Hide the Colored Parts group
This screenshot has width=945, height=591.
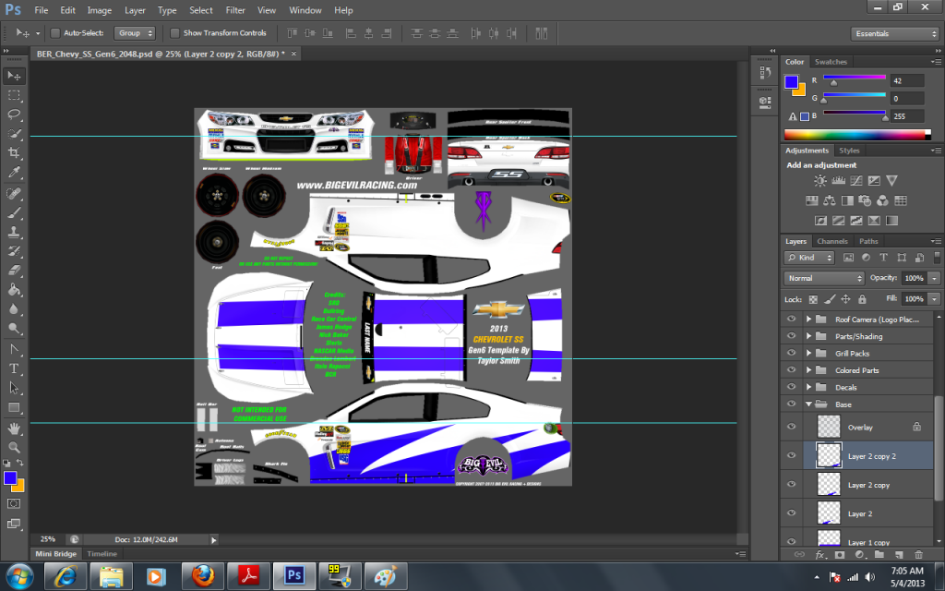[x=791, y=369]
